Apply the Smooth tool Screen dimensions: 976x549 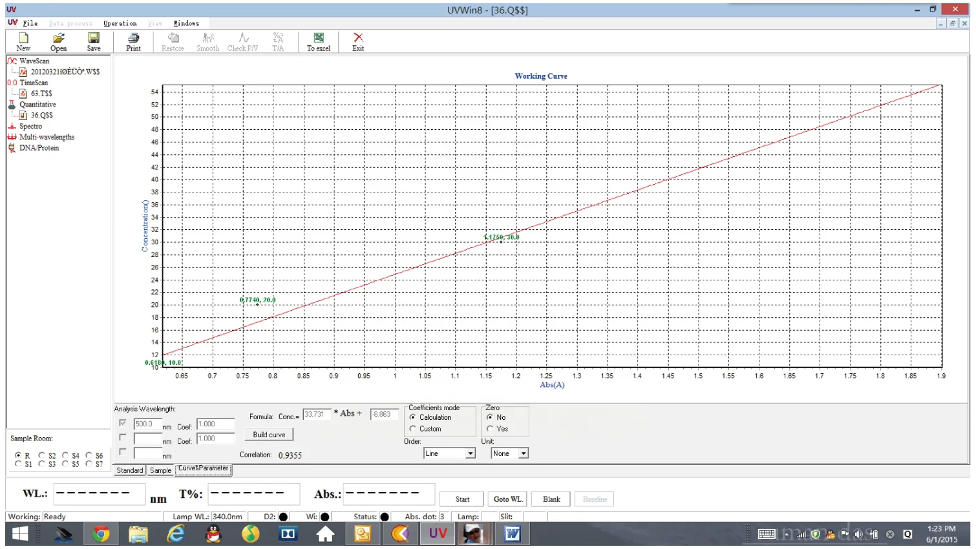207,42
